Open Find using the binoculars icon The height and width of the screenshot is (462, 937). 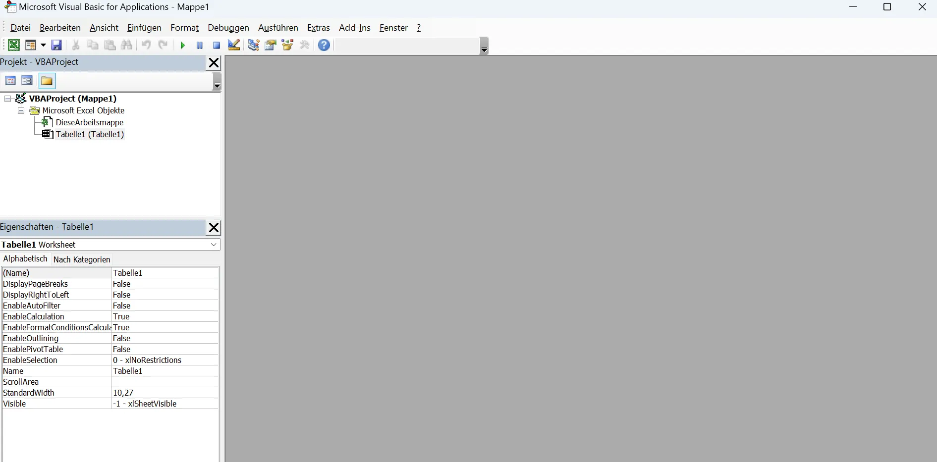(x=127, y=45)
